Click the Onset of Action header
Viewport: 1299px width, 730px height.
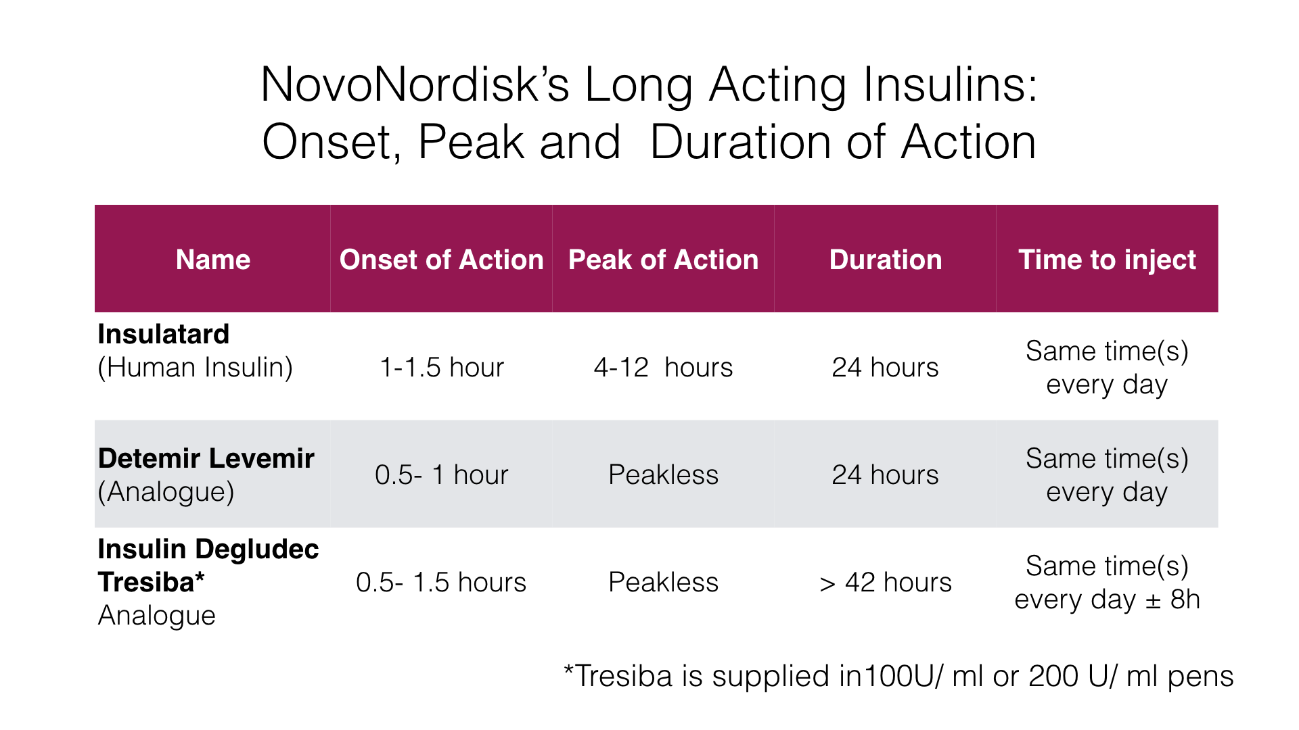point(441,260)
